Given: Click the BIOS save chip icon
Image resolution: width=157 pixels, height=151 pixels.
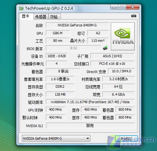Looking at the screenshot, I should (x=105, y=48).
